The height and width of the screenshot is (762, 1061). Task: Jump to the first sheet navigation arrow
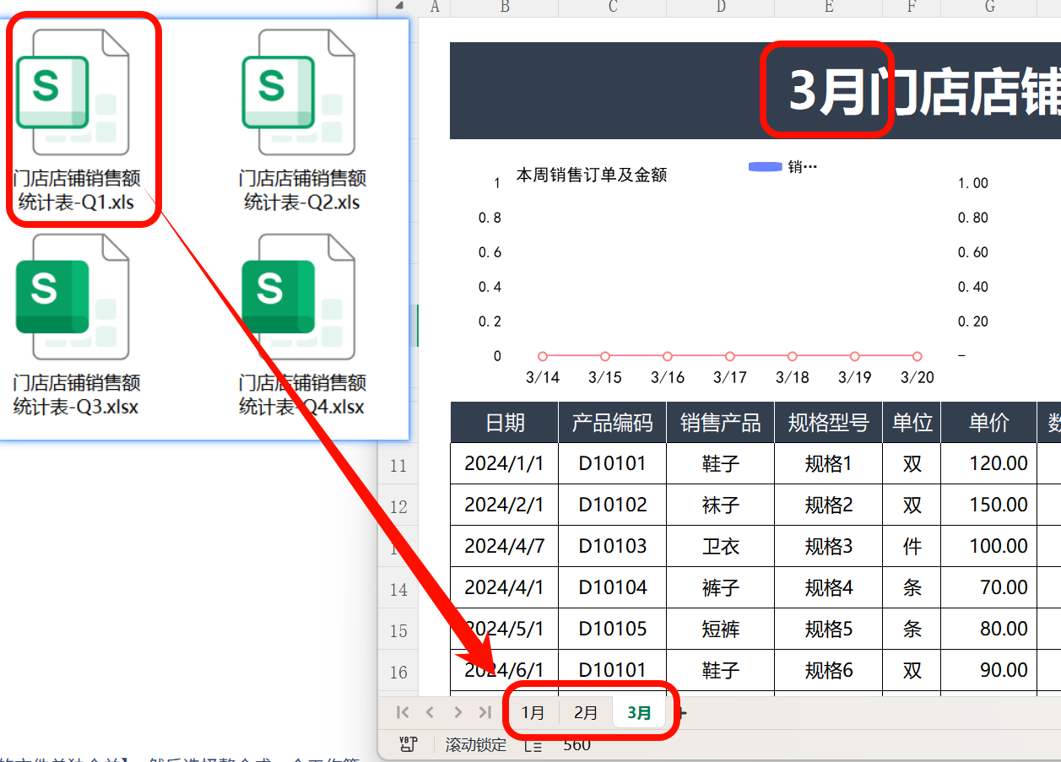403,712
